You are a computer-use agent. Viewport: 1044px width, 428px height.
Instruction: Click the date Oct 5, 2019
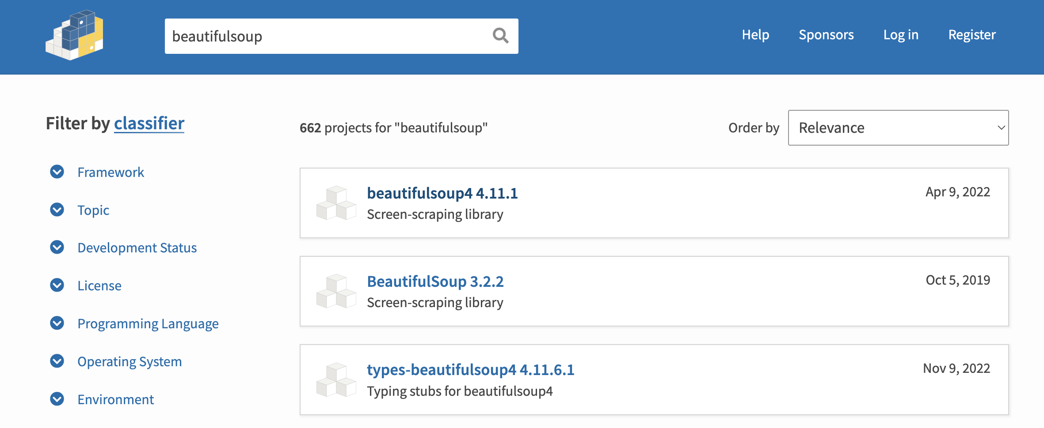tap(958, 280)
